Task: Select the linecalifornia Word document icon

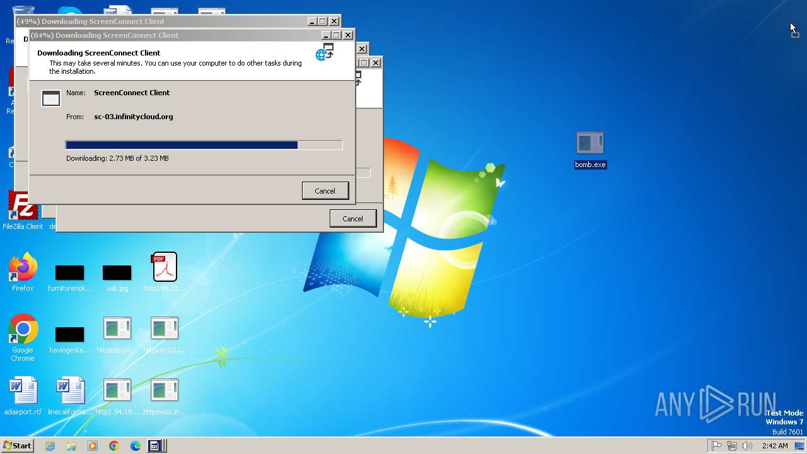Action: pos(70,396)
